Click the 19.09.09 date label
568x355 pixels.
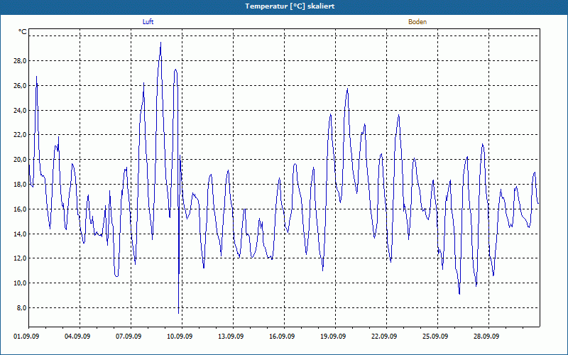tap(333, 336)
